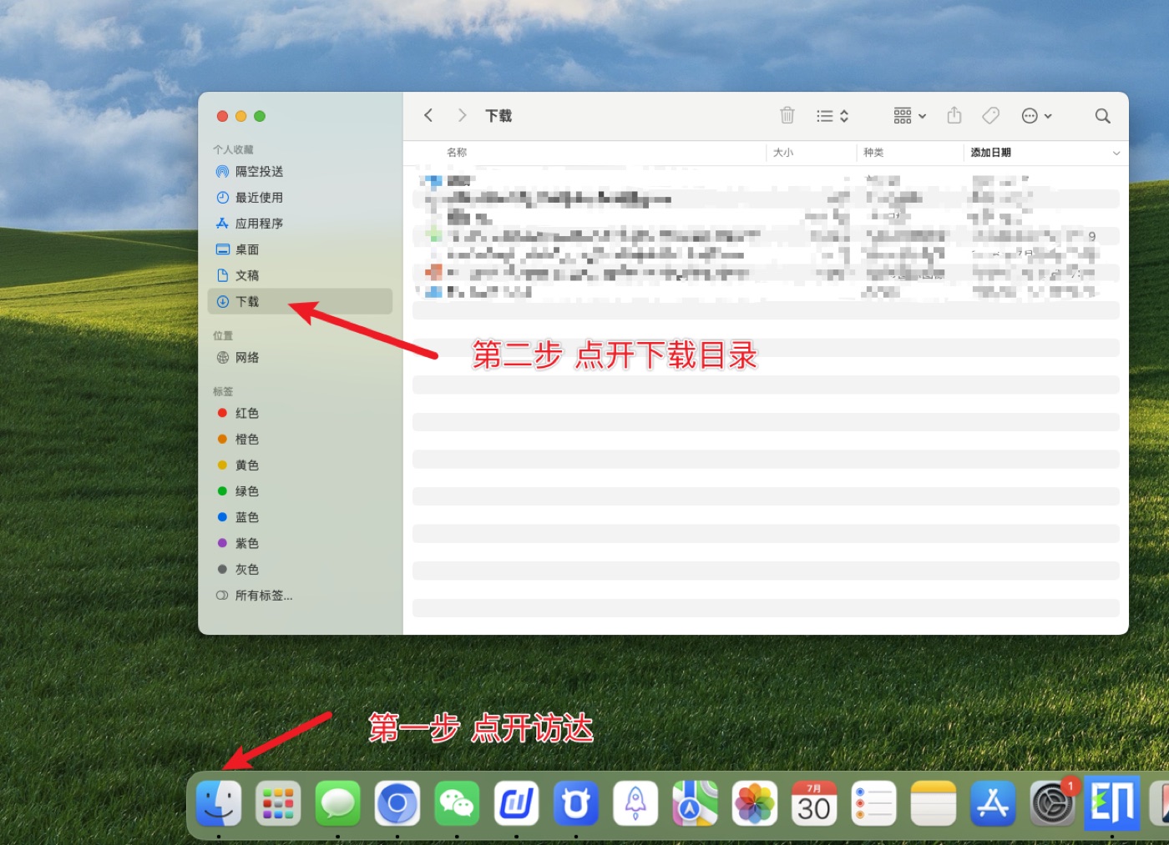1169x845 pixels.
Task: Open System Settings from the Dock
Action: pyautogui.click(x=1052, y=803)
